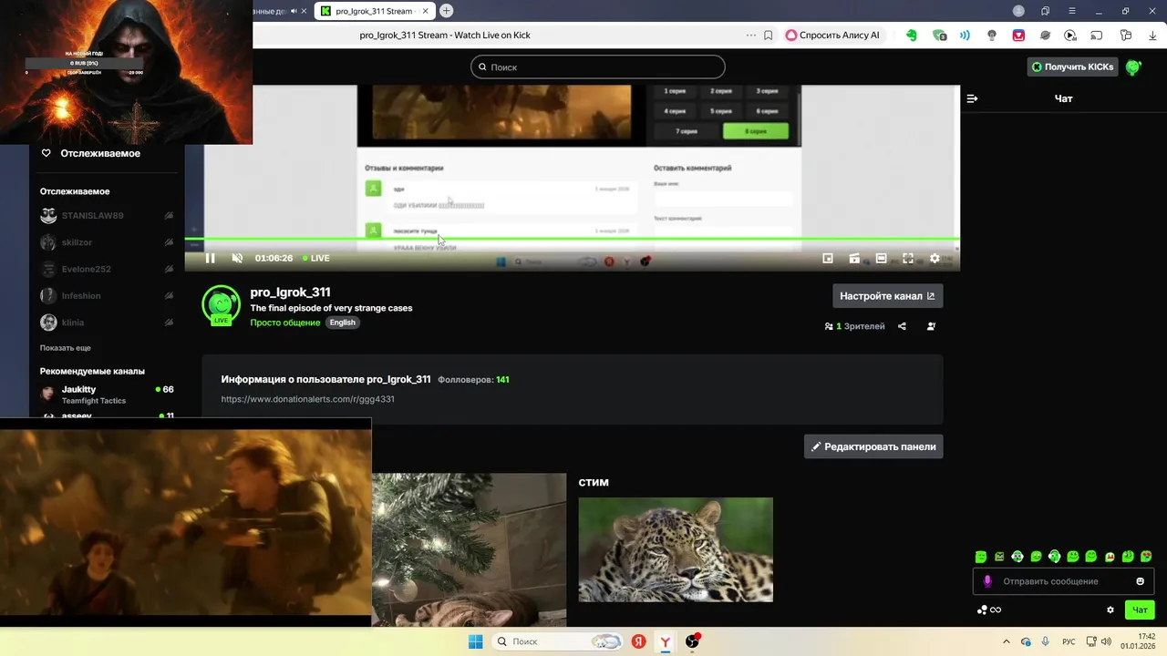Click the user icon next to share
Viewport: 1167px width, 656px height.
coord(931,326)
